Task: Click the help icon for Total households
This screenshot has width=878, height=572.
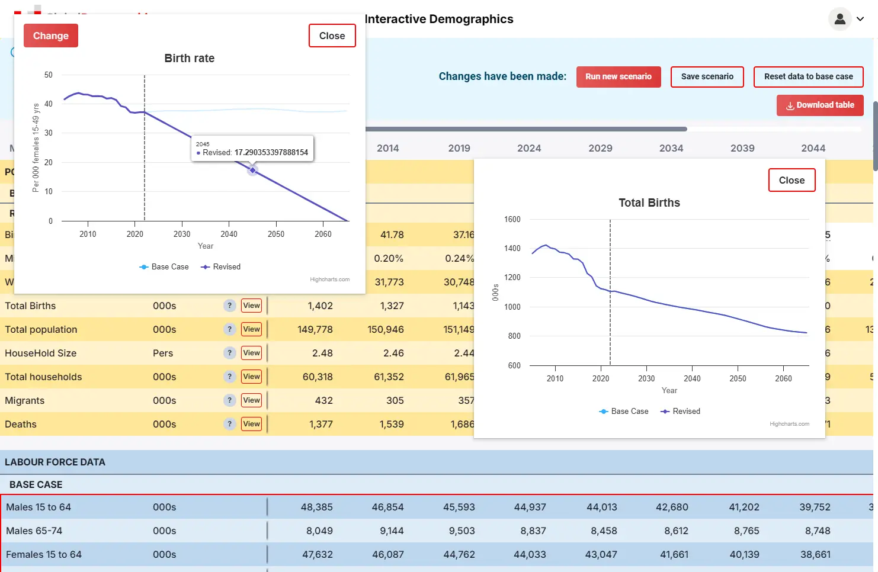Action: pos(230,377)
